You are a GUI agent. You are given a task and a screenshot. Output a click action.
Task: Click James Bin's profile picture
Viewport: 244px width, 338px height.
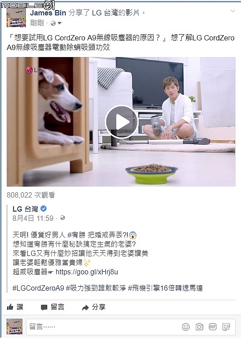coord(16,18)
